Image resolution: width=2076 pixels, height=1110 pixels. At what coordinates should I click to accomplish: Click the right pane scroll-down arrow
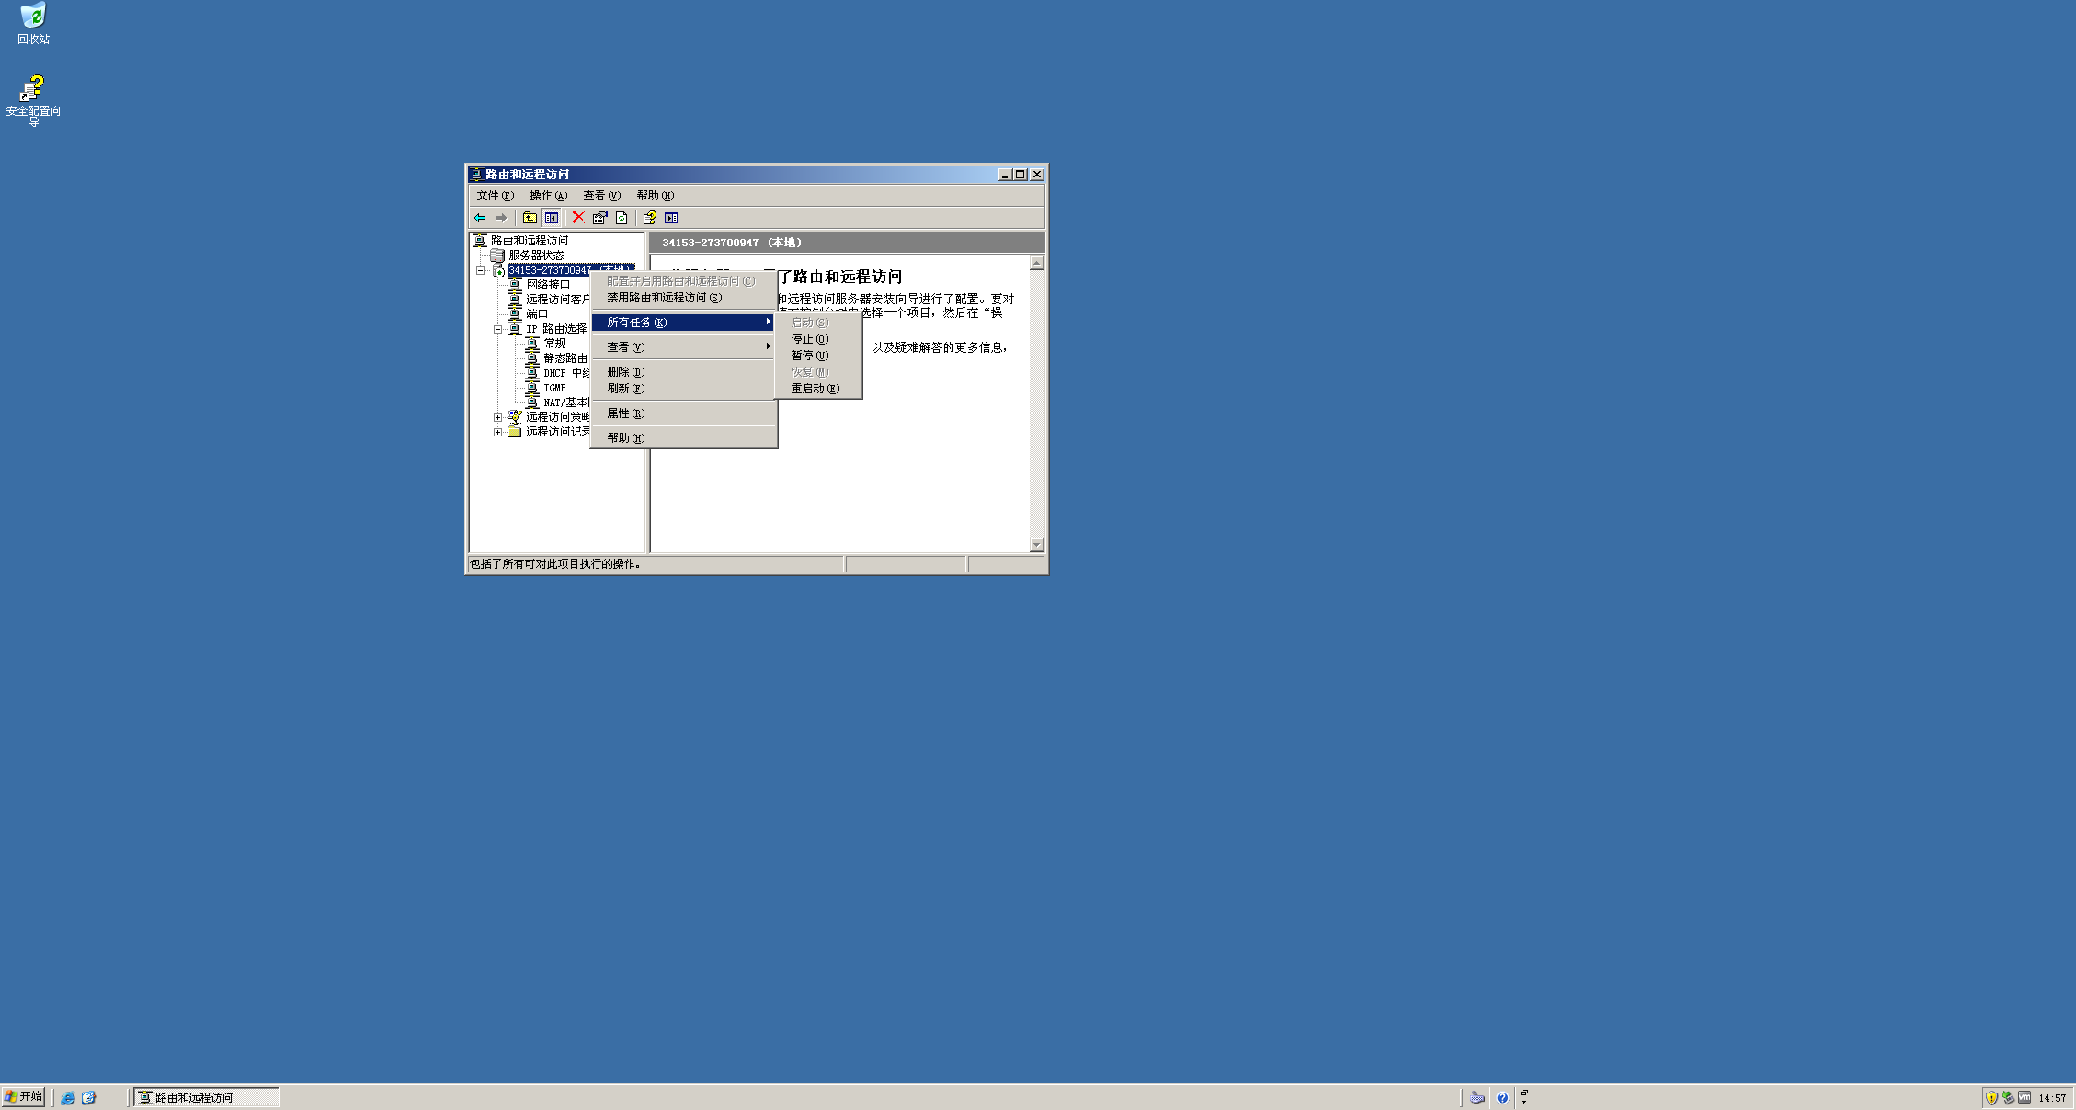pos(1036,545)
